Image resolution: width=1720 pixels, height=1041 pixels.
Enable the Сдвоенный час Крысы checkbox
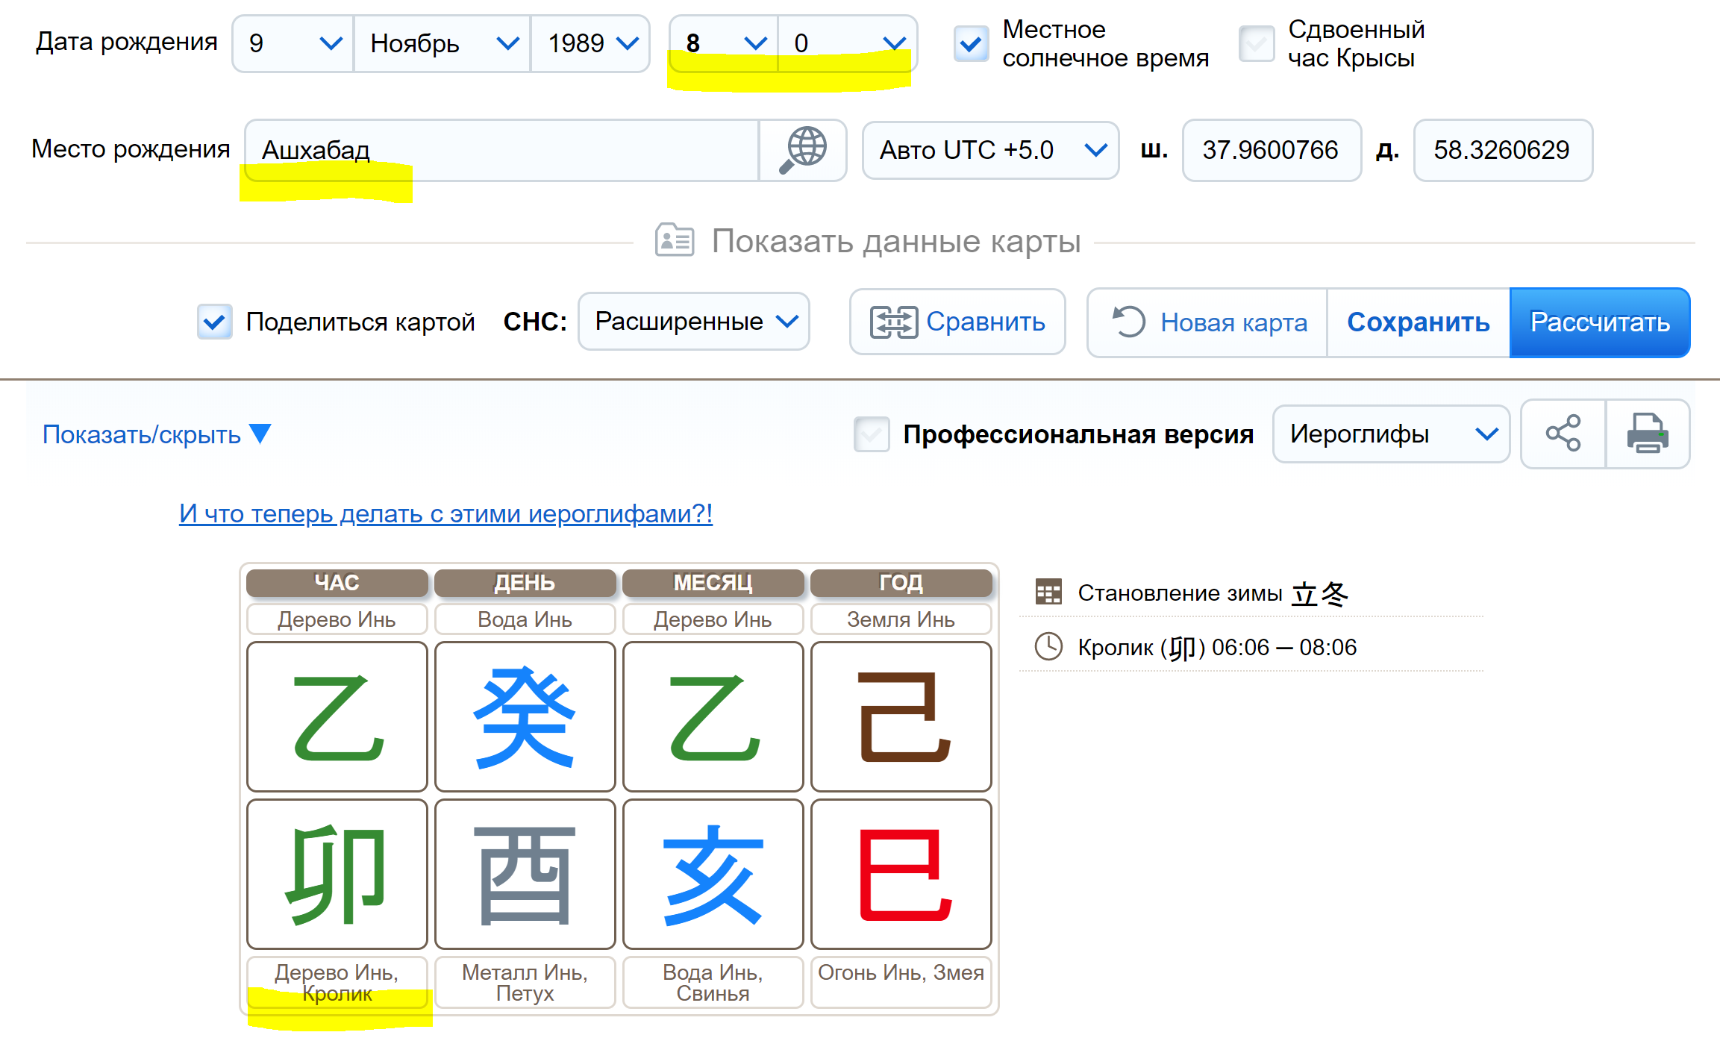click(x=1256, y=44)
